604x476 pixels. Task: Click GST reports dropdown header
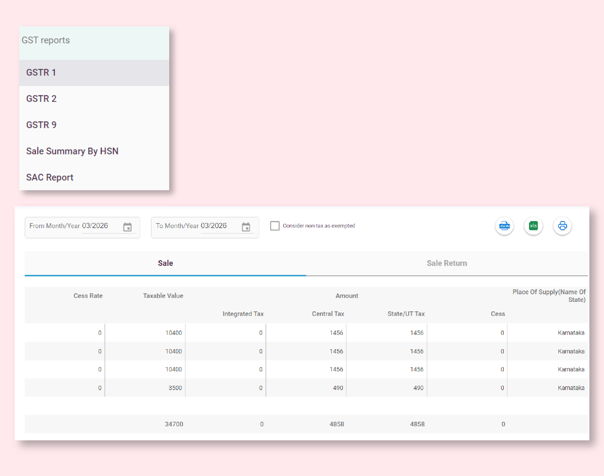point(46,40)
